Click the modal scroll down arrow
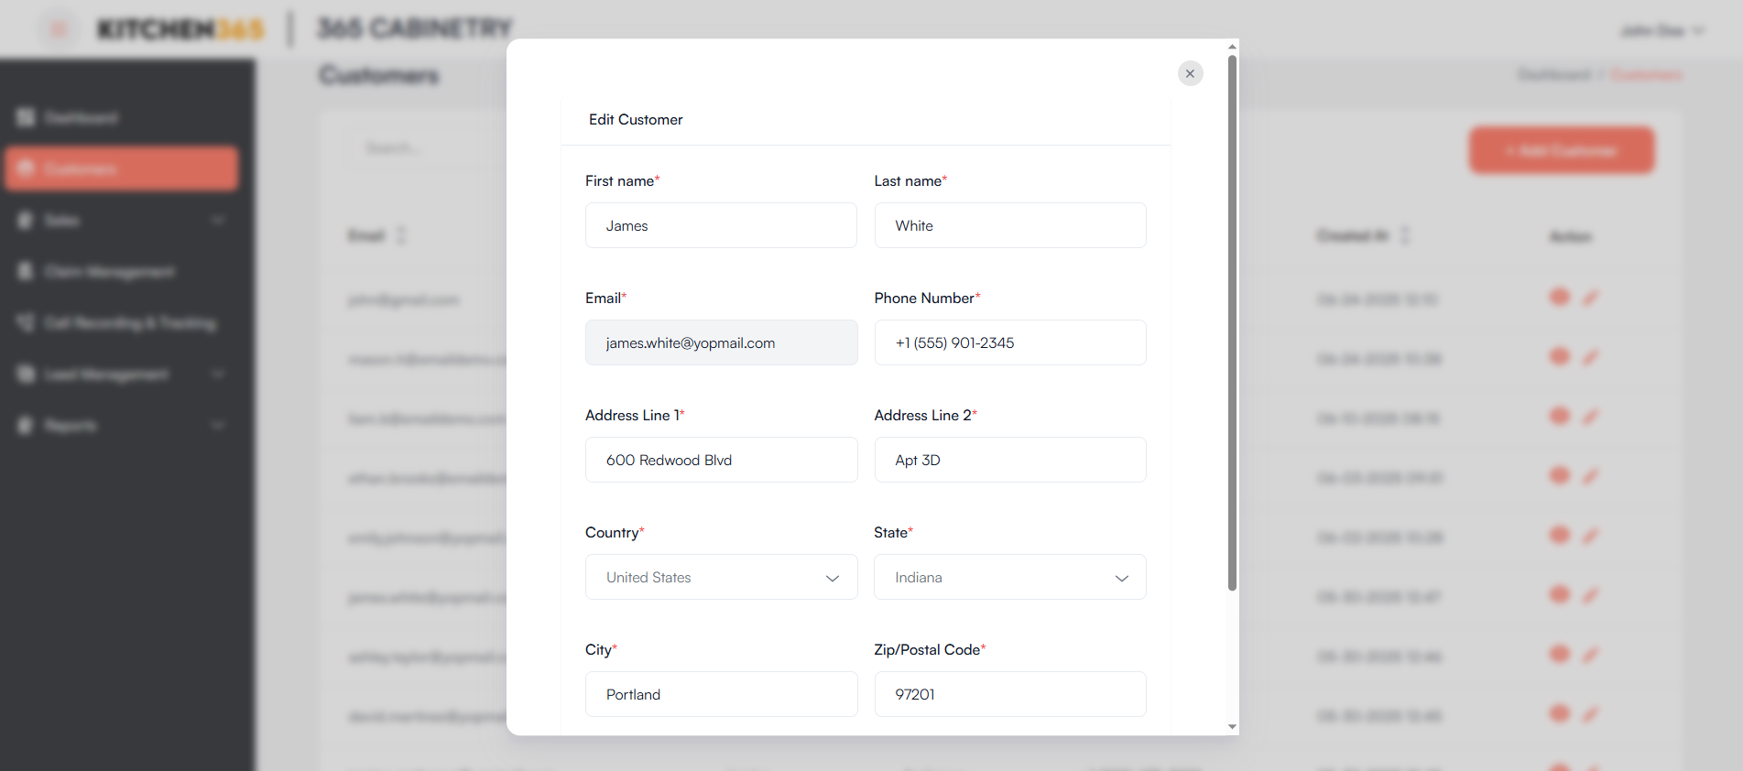The height and width of the screenshot is (771, 1743). coord(1232,727)
